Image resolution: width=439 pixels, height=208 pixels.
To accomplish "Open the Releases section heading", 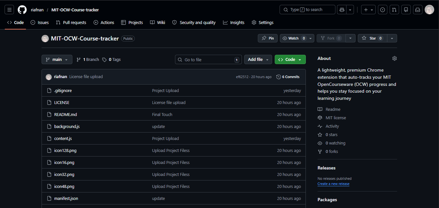I will [326, 168].
